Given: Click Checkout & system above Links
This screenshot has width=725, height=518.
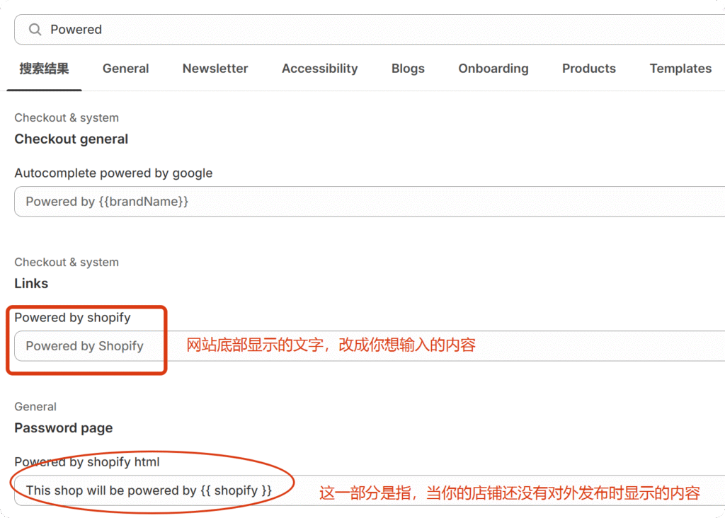Looking at the screenshot, I should point(67,263).
